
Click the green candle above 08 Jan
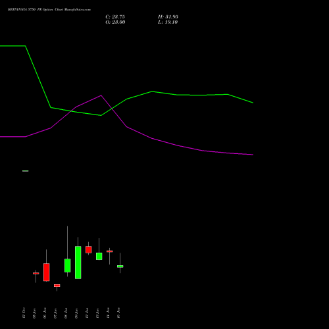pos(68,266)
